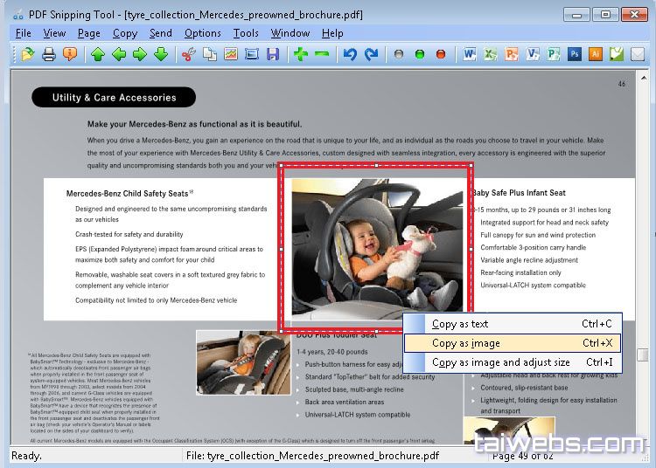Click the green right arrow icon

click(140, 54)
